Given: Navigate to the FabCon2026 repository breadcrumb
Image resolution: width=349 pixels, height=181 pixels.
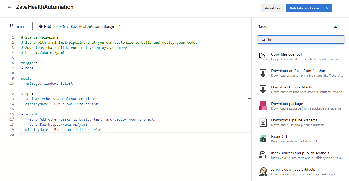Looking at the screenshot, I should coord(54,26).
